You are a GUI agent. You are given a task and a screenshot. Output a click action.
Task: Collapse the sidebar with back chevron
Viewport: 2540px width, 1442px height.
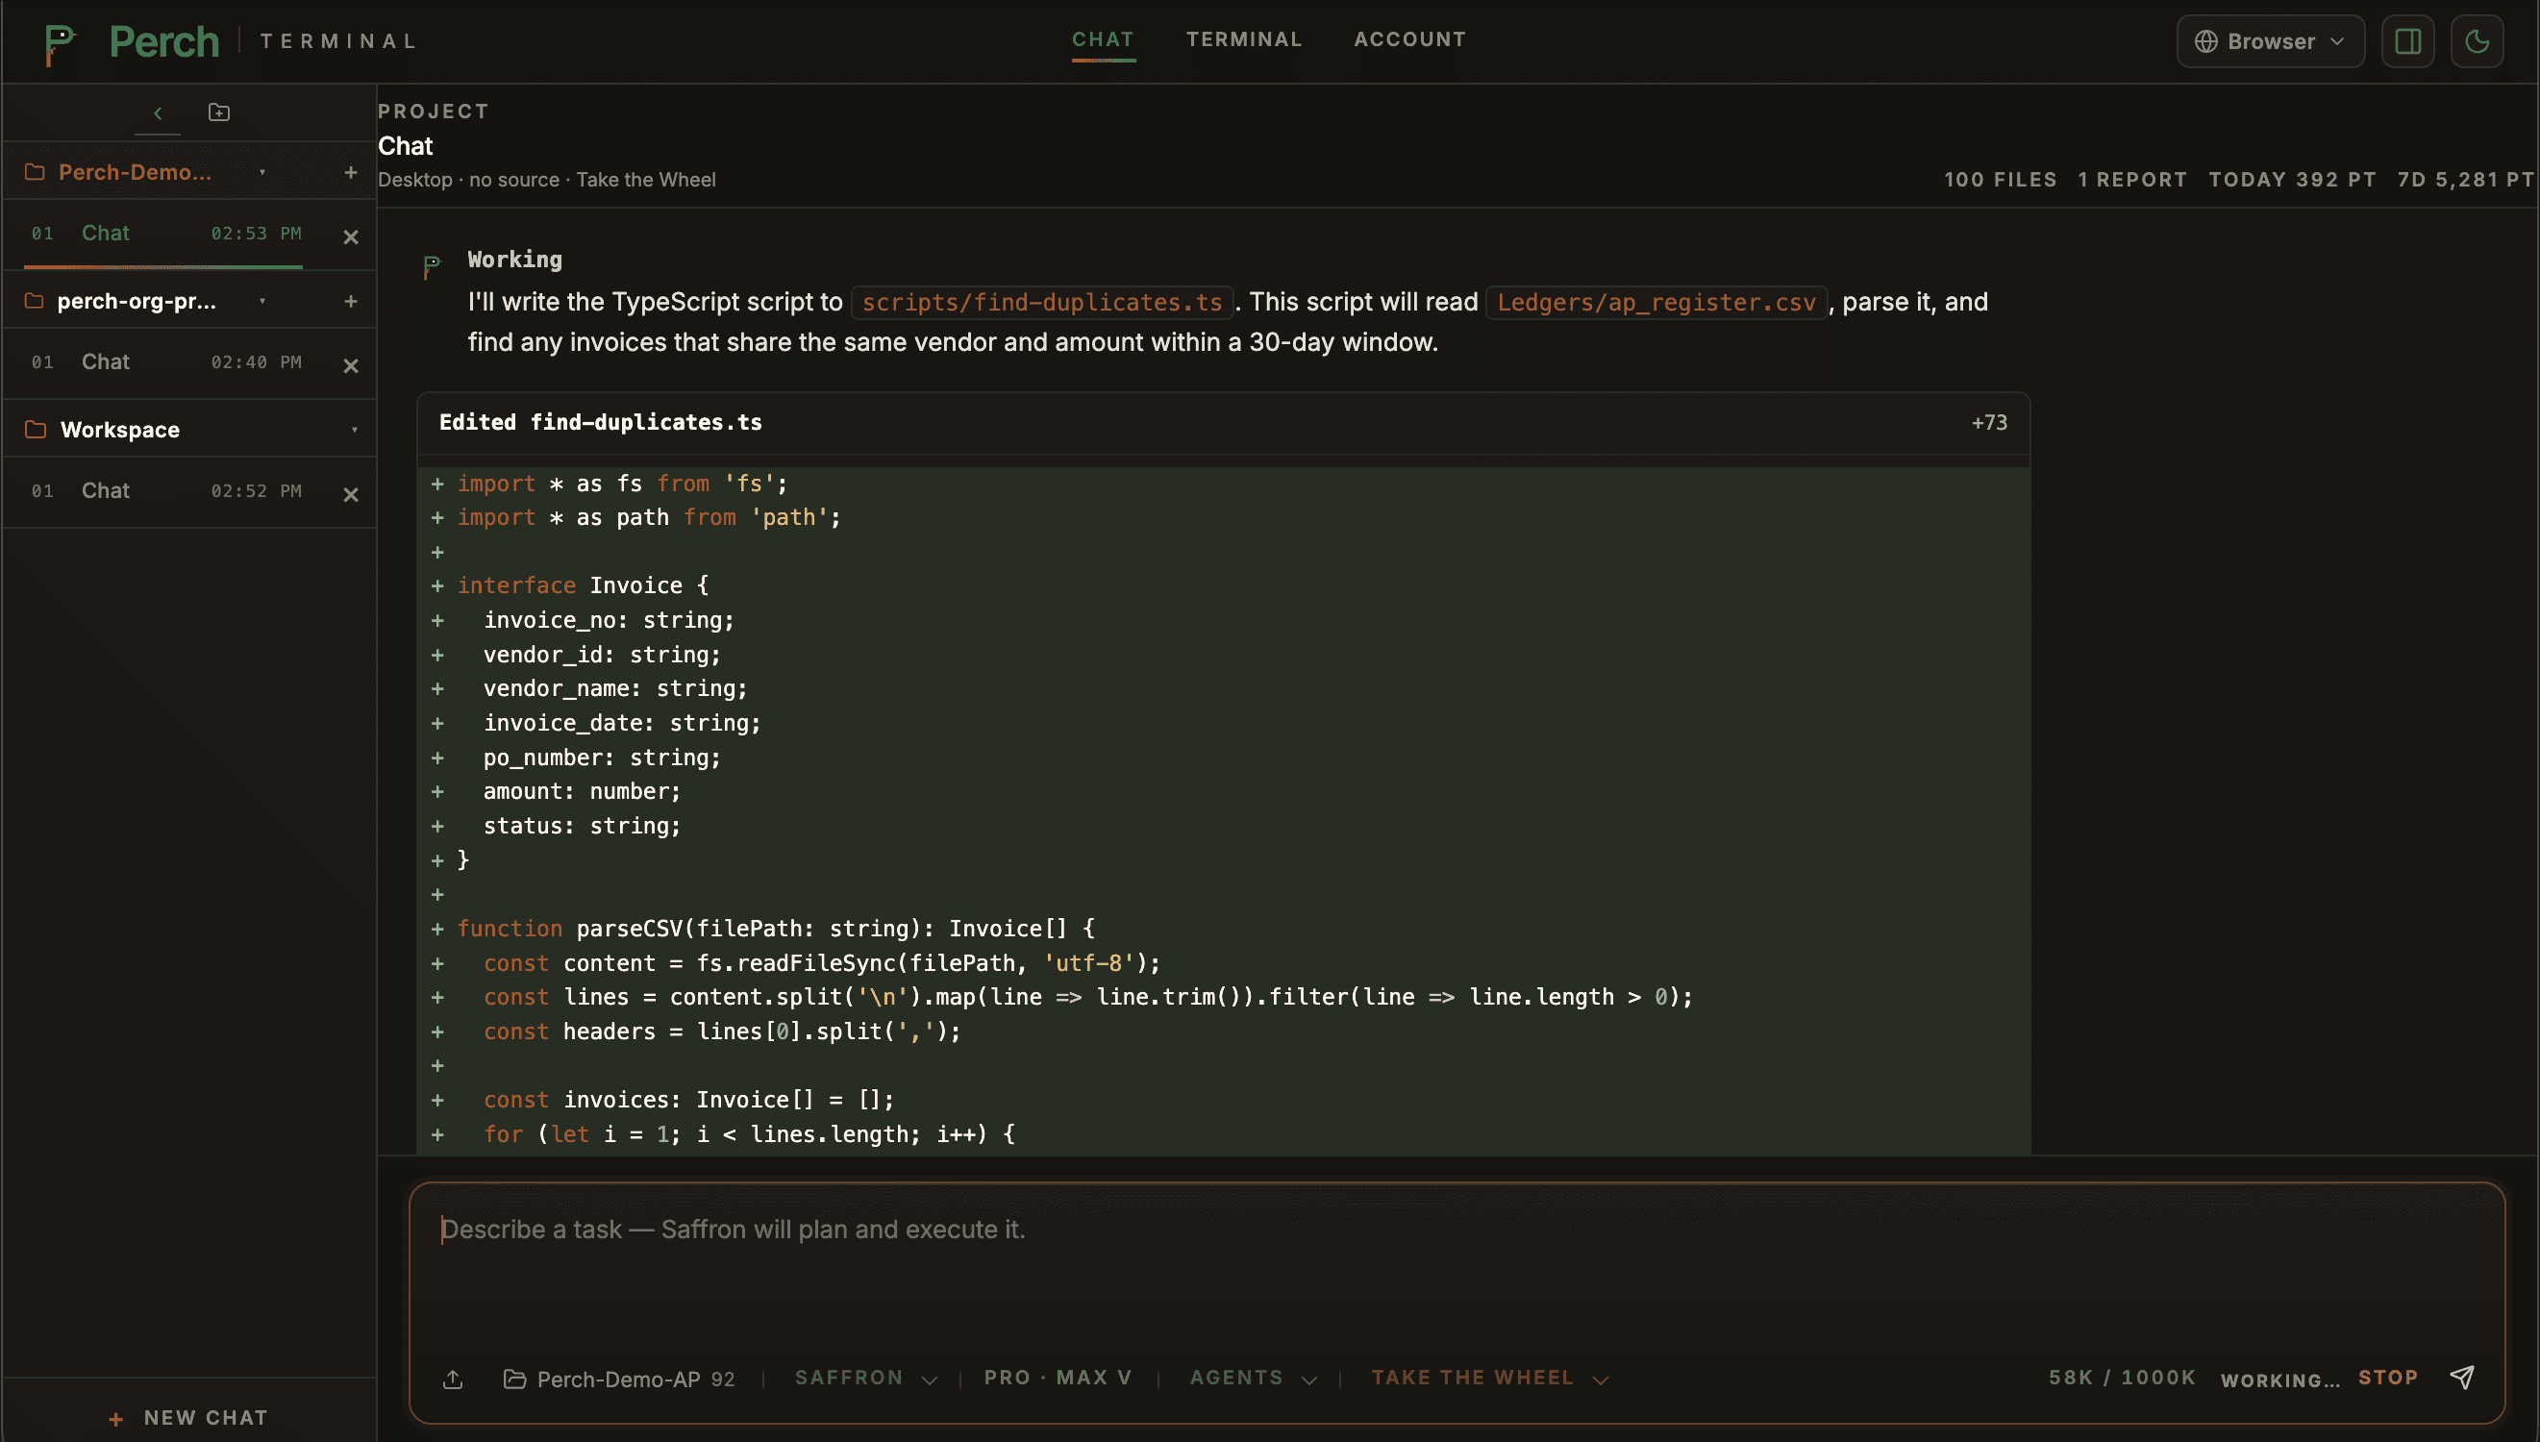pos(158,112)
